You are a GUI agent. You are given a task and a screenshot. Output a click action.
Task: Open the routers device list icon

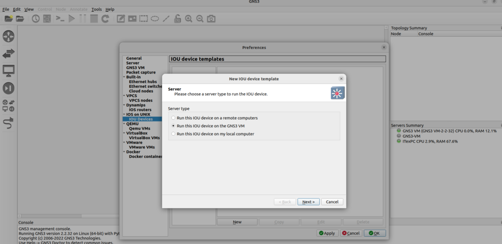coord(9,36)
